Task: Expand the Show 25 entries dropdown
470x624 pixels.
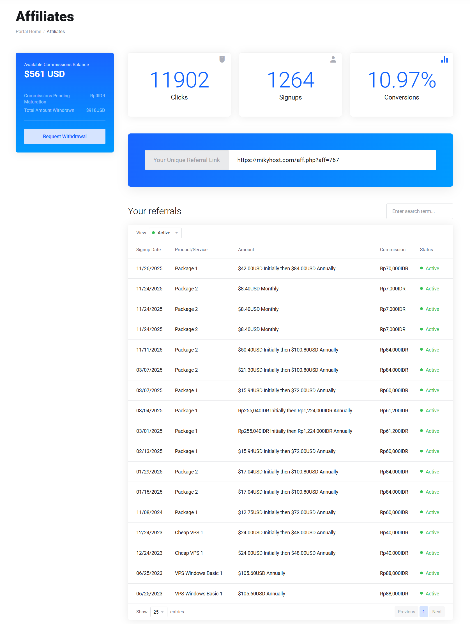Action: click(x=159, y=612)
